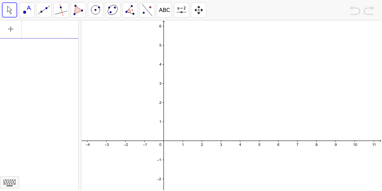Select the Point tool
The height and width of the screenshot is (191, 382).
click(x=27, y=10)
